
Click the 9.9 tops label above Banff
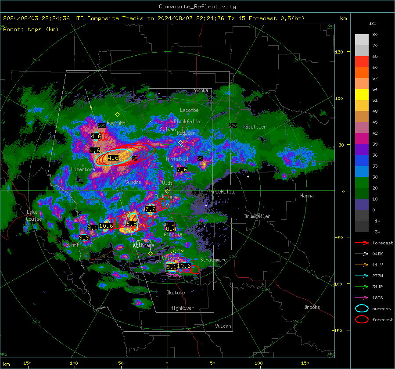point(84,237)
